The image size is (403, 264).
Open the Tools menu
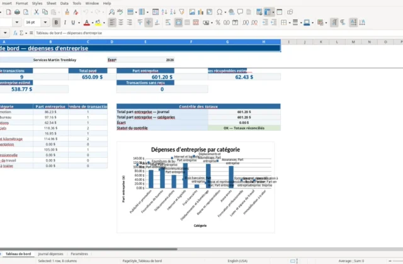[x=77, y=3]
